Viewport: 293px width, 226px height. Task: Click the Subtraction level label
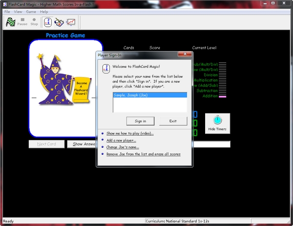207,91
